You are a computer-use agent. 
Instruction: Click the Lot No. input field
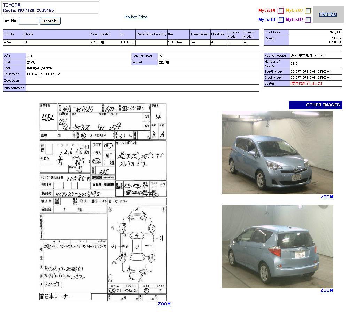pos(28,21)
